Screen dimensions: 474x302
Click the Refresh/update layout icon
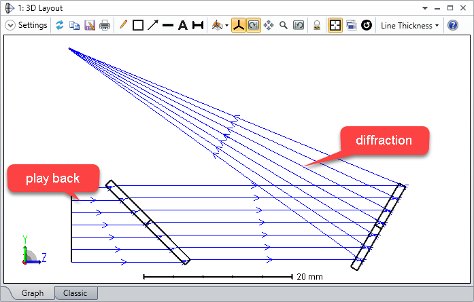[x=60, y=25]
